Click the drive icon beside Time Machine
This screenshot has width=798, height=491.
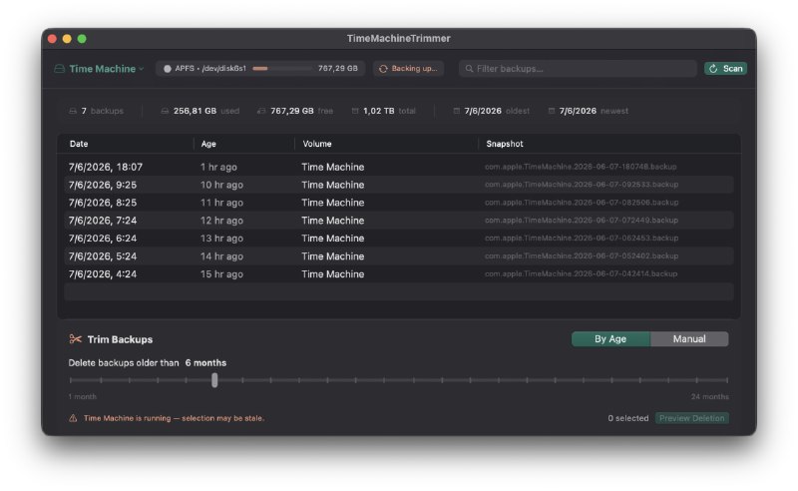[59, 69]
